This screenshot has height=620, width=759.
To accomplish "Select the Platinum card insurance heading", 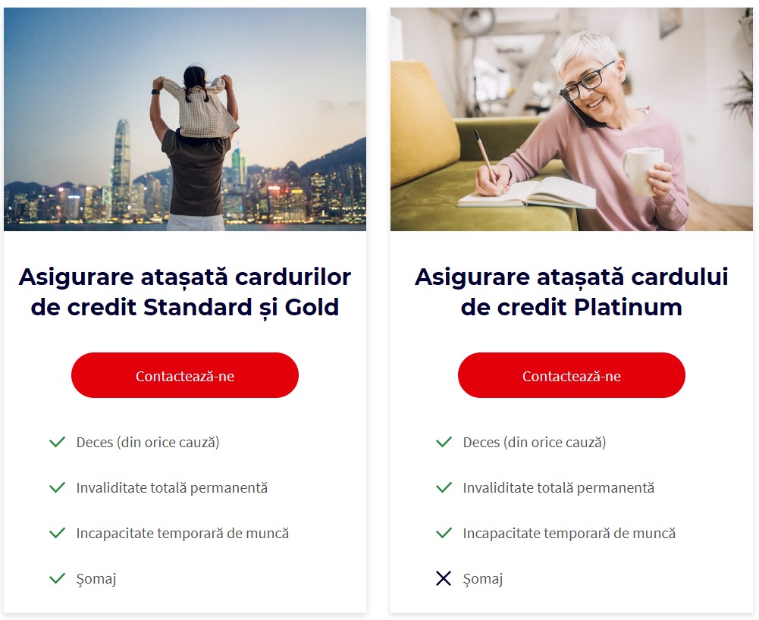I will [572, 292].
